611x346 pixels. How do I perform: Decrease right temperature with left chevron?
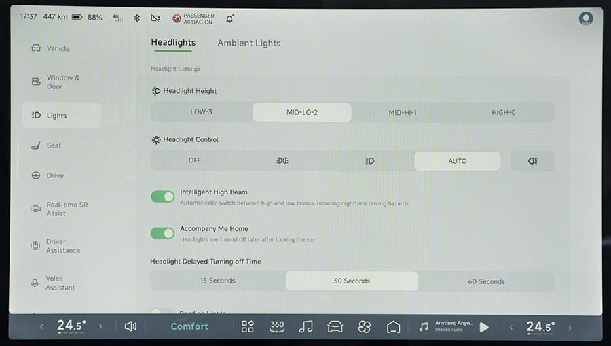[511, 327]
